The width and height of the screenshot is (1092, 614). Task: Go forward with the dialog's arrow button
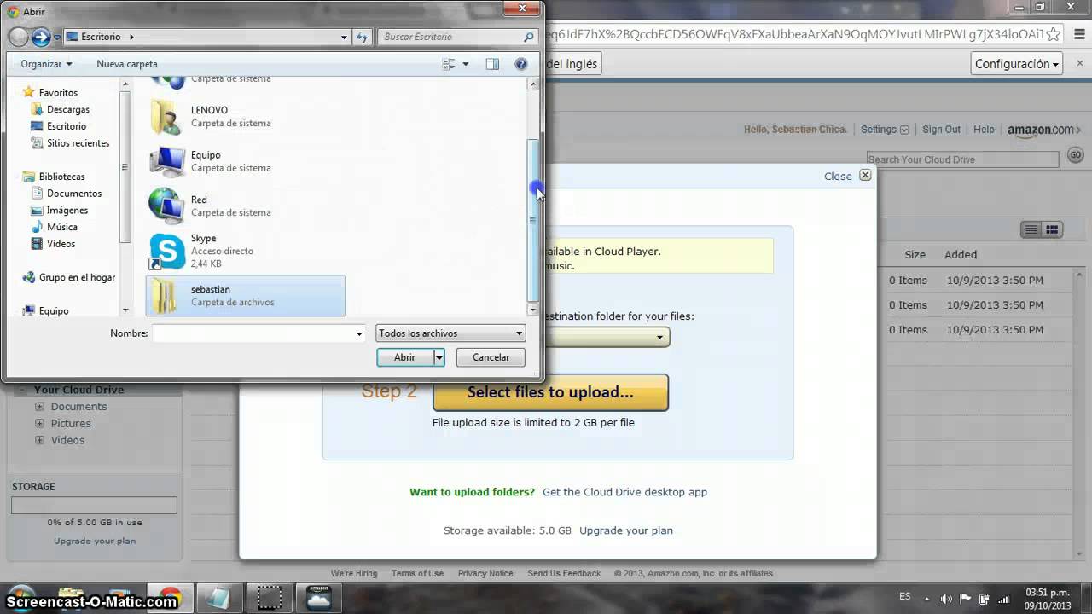click(40, 37)
